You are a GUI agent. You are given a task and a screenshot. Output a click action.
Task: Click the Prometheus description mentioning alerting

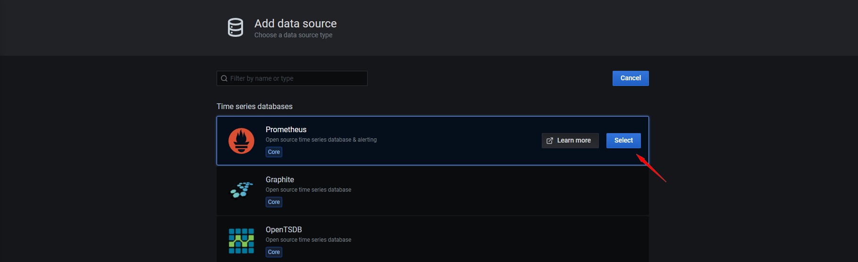(321, 140)
